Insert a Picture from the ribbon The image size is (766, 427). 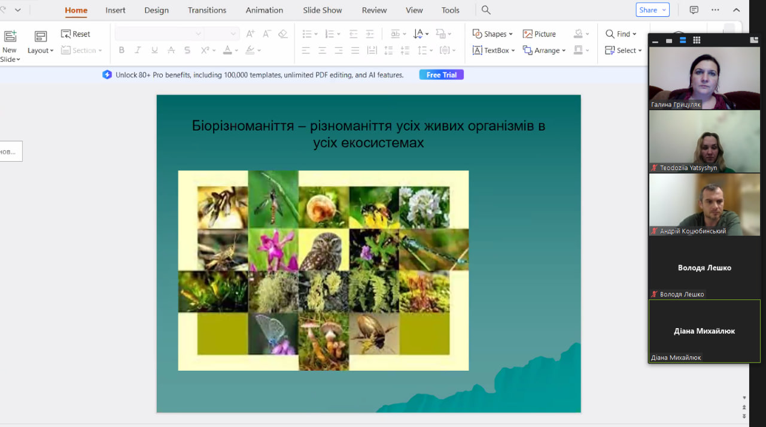coord(539,34)
